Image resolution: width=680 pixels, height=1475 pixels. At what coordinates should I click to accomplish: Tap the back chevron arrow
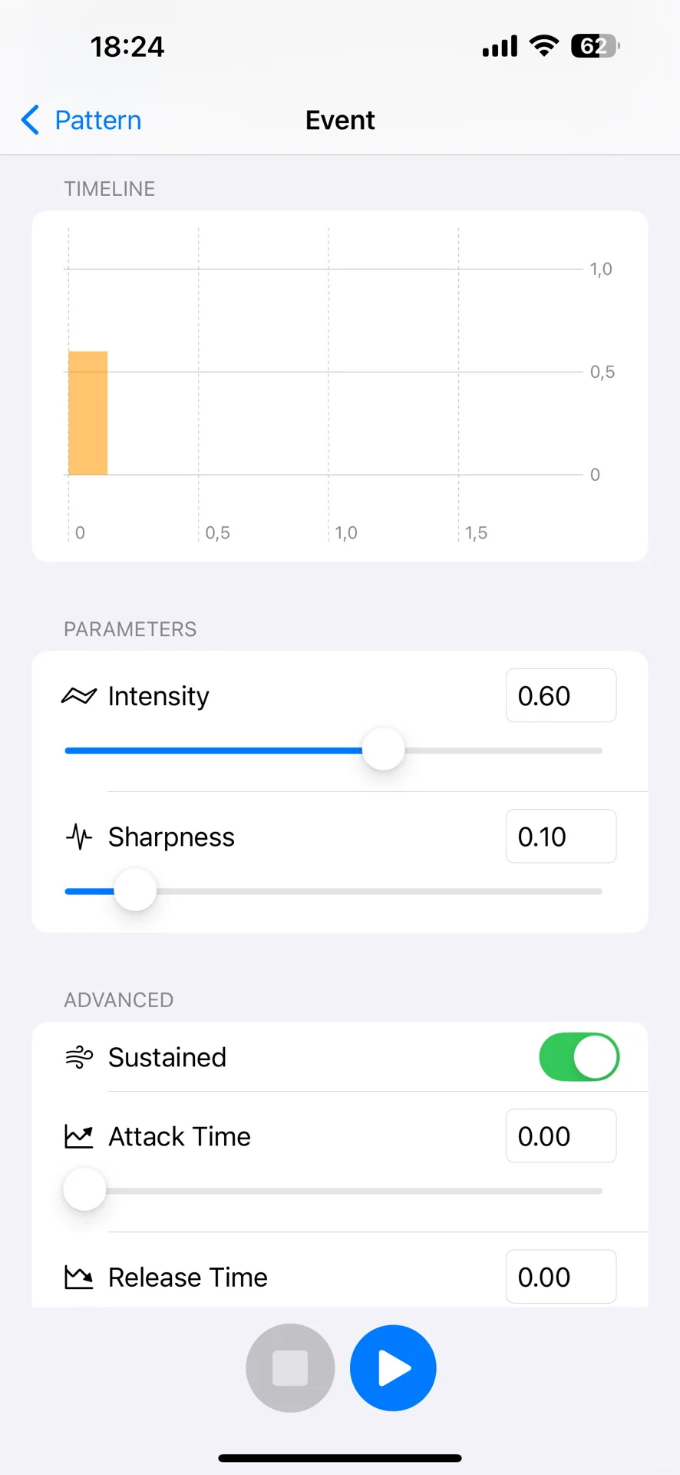[30, 121]
